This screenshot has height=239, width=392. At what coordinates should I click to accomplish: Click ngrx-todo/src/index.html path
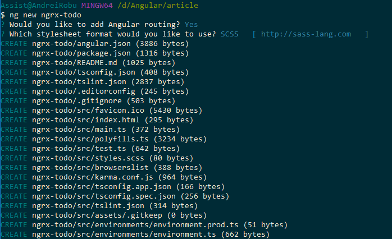tap(86, 120)
